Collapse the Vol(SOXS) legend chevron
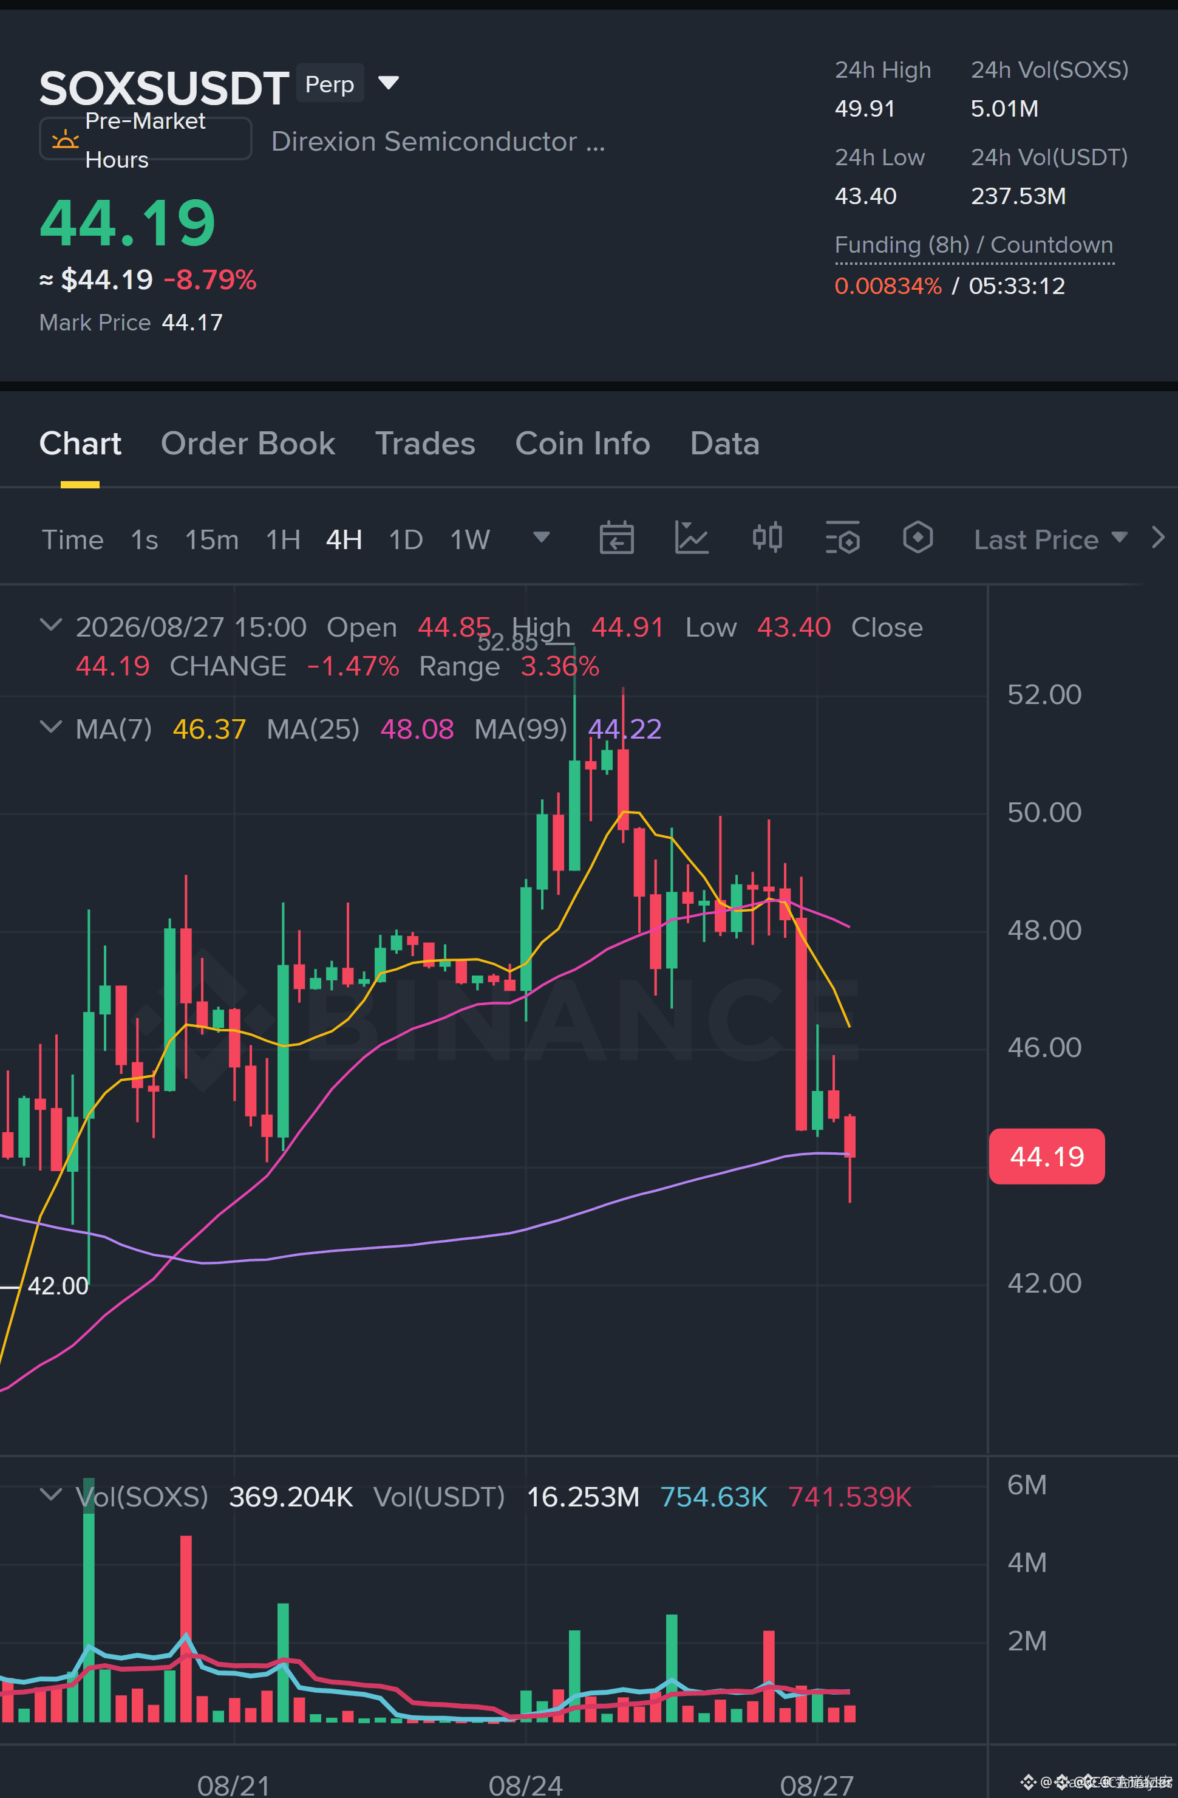Viewport: 1178px width, 1798px height. [50, 1495]
